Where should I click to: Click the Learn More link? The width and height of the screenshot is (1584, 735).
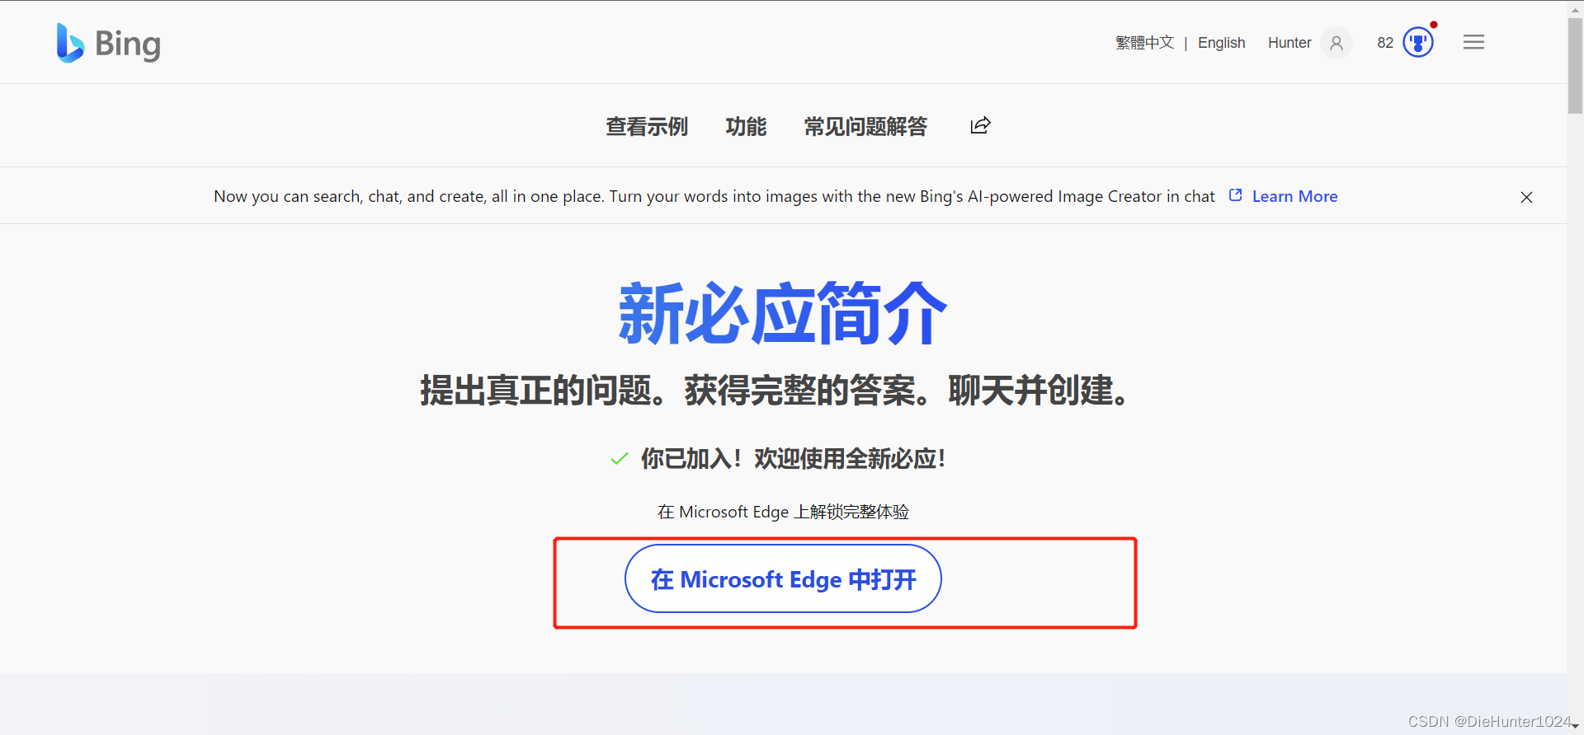(x=1294, y=196)
